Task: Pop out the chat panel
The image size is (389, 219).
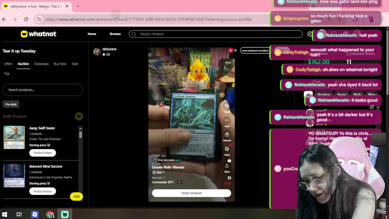Action: [372, 107]
